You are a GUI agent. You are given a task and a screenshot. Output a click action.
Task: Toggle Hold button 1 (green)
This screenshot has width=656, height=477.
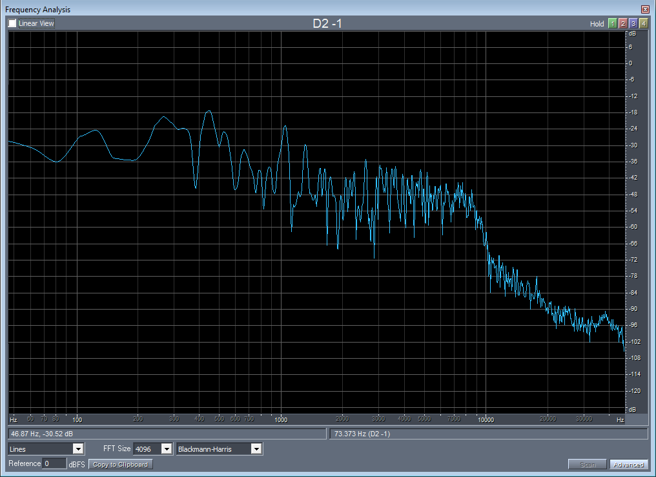[x=613, y=23]
